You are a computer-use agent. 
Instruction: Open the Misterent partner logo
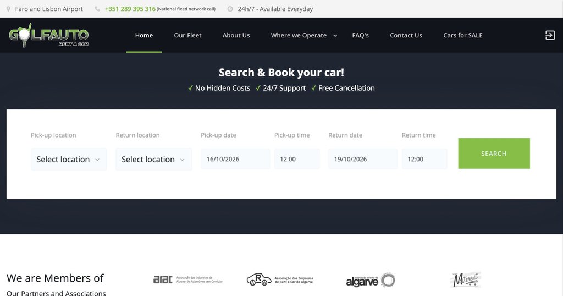(465, 280)
